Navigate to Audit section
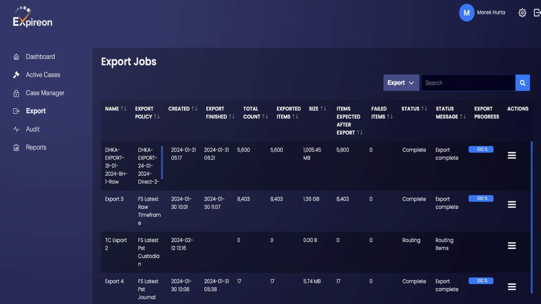Viewport: 541px width, 304px height. pos(33,129)
